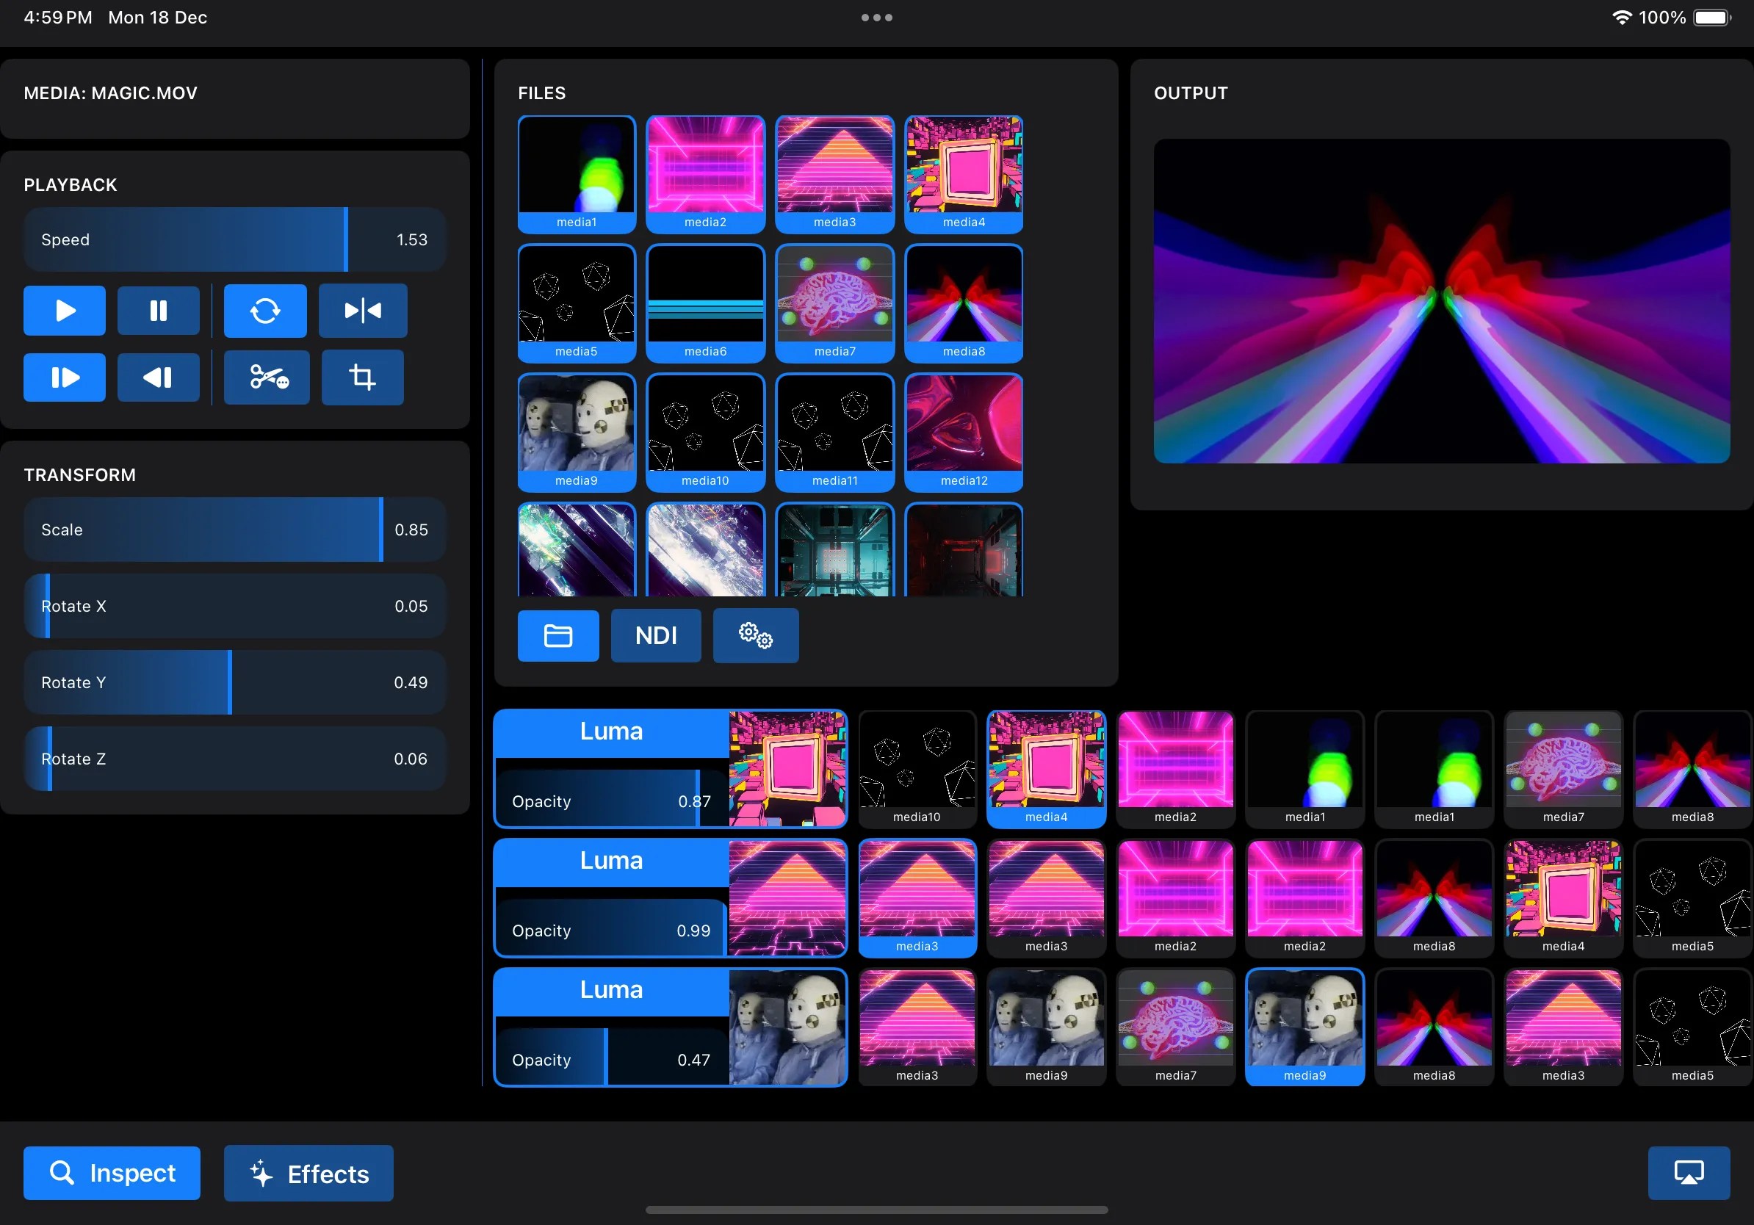Adjust the Speed slider in Playback

234,239
